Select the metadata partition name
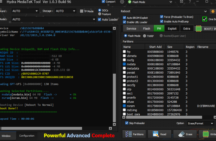Viewport: 216px width, 141px height. (x=133, y=69)
